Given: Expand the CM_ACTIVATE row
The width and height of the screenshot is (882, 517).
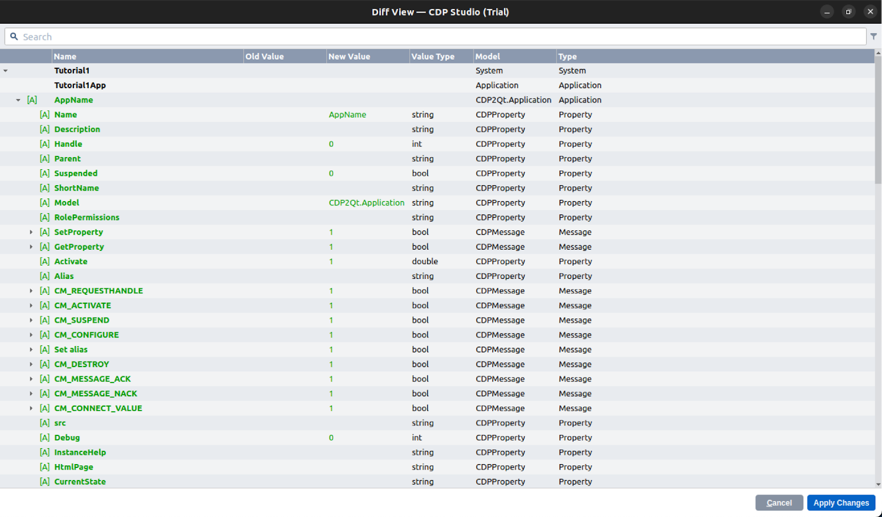Looking at the screenshot, I should tap(31, 306).
